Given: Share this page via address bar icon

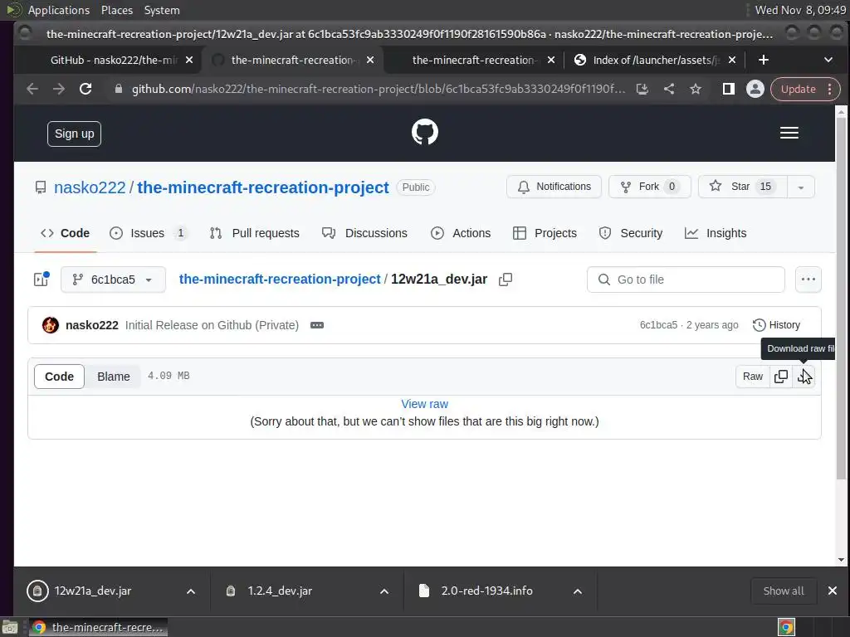Looking at the screenshot, I should (x=669, y=89).
